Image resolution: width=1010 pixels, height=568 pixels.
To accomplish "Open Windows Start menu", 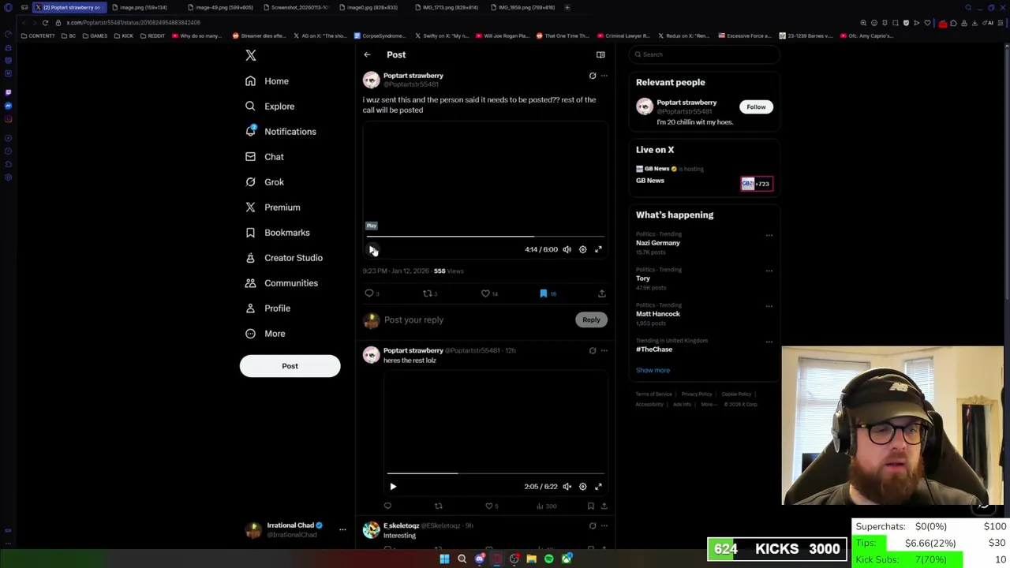I will coord(444,559).
